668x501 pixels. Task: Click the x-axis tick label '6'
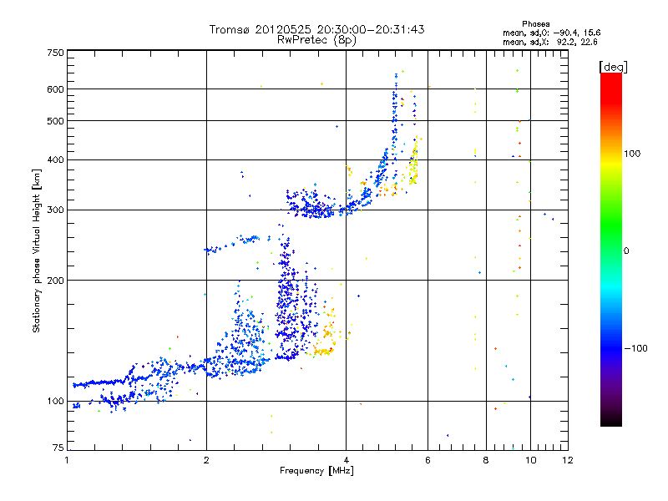point(428,460)
